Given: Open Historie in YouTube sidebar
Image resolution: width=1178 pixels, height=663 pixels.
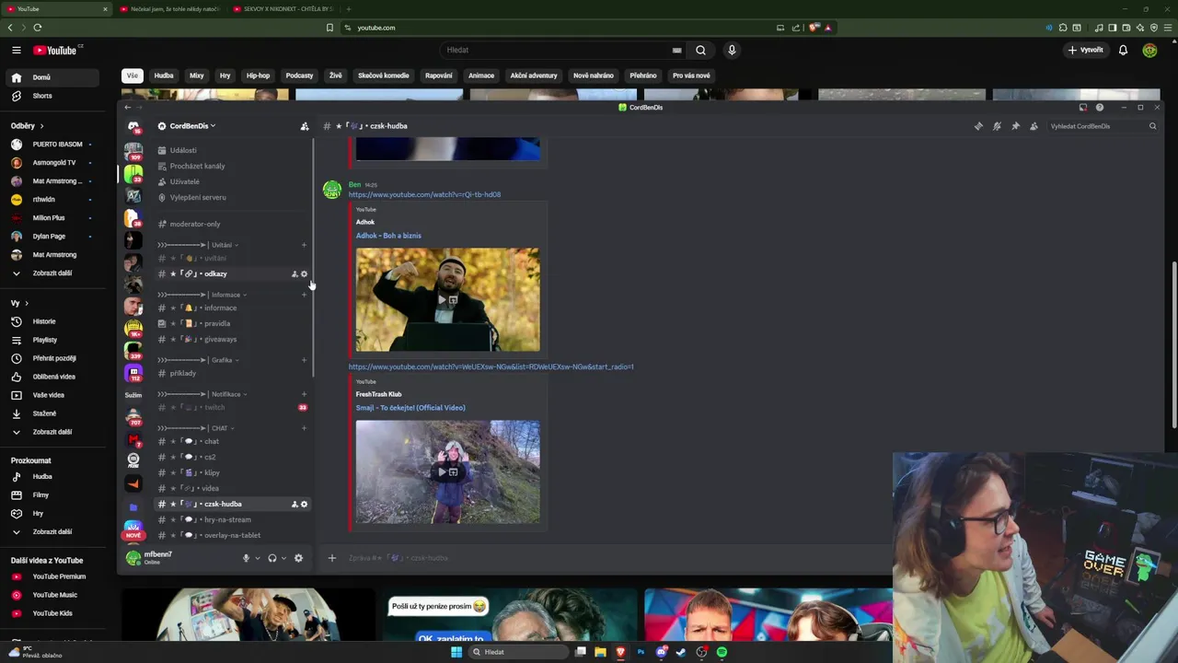Looking at the screenshot, I should click(52, 321).
